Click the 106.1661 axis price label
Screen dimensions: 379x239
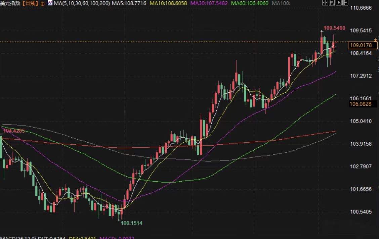pos(361,98)
